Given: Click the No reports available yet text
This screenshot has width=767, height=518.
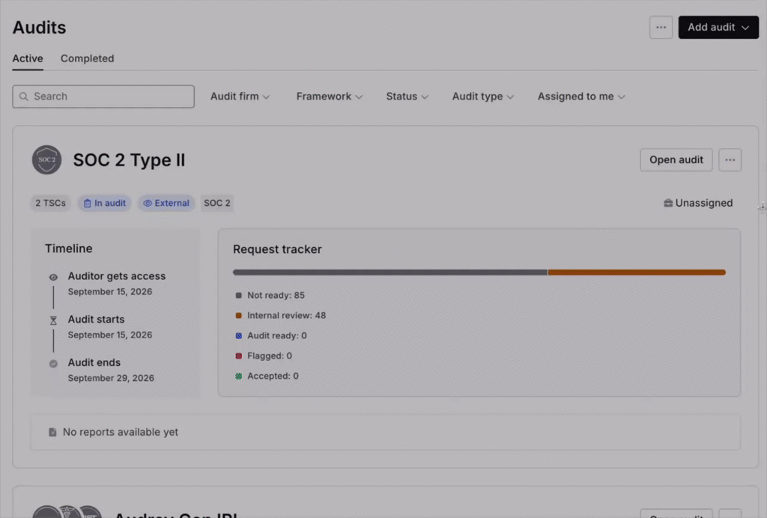Looking at the screenshot, I should tap(121, 432).
